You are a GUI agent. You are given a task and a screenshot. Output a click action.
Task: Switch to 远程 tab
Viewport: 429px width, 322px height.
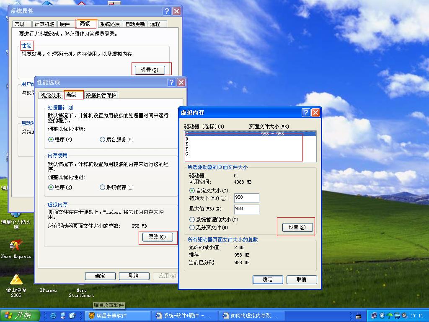click(x=157, y=24)
